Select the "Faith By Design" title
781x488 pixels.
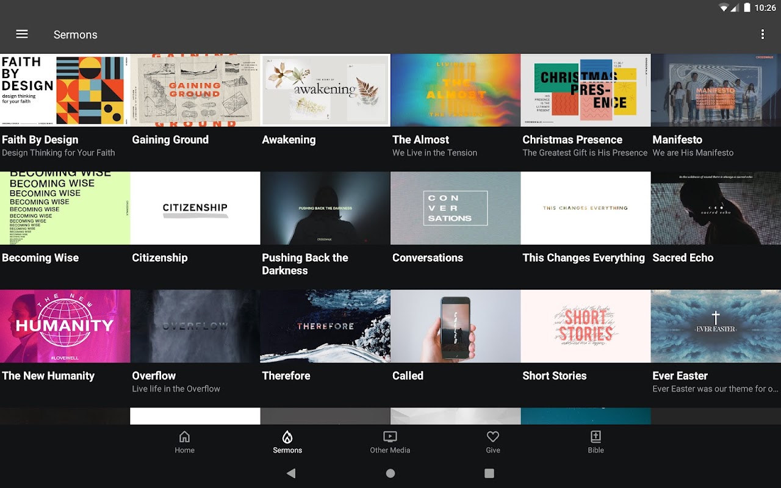40,140
